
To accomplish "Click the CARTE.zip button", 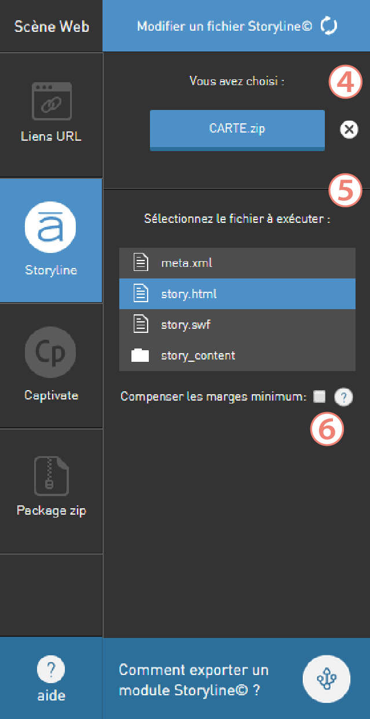I will (237, 130).
